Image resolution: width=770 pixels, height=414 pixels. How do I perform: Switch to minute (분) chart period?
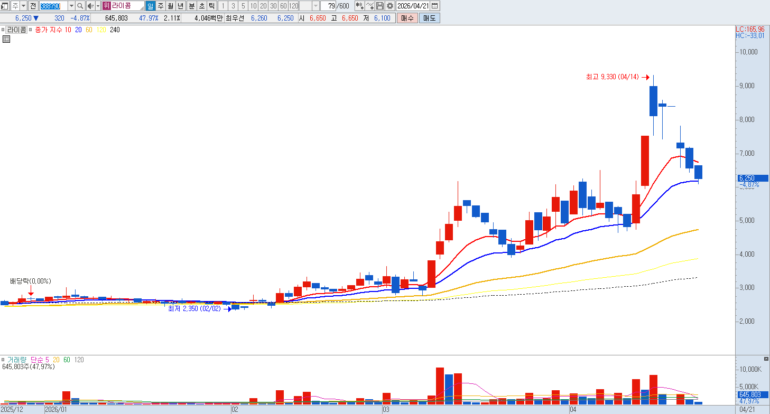point(191,6)
